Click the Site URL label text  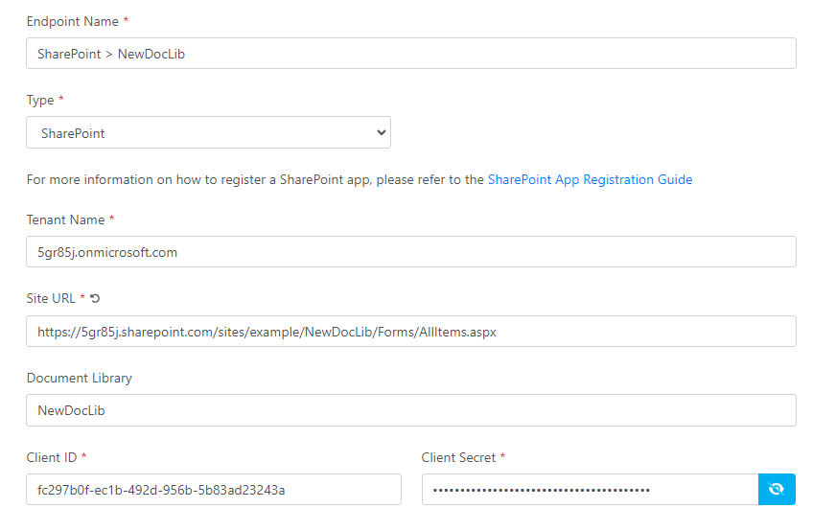click(51, 298)
